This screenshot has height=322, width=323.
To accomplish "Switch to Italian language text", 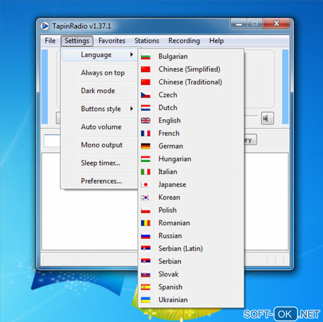I will [168, 172].
